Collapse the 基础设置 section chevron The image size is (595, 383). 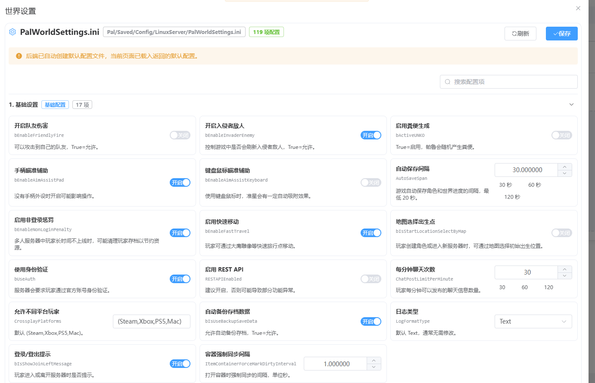(572, 105)
